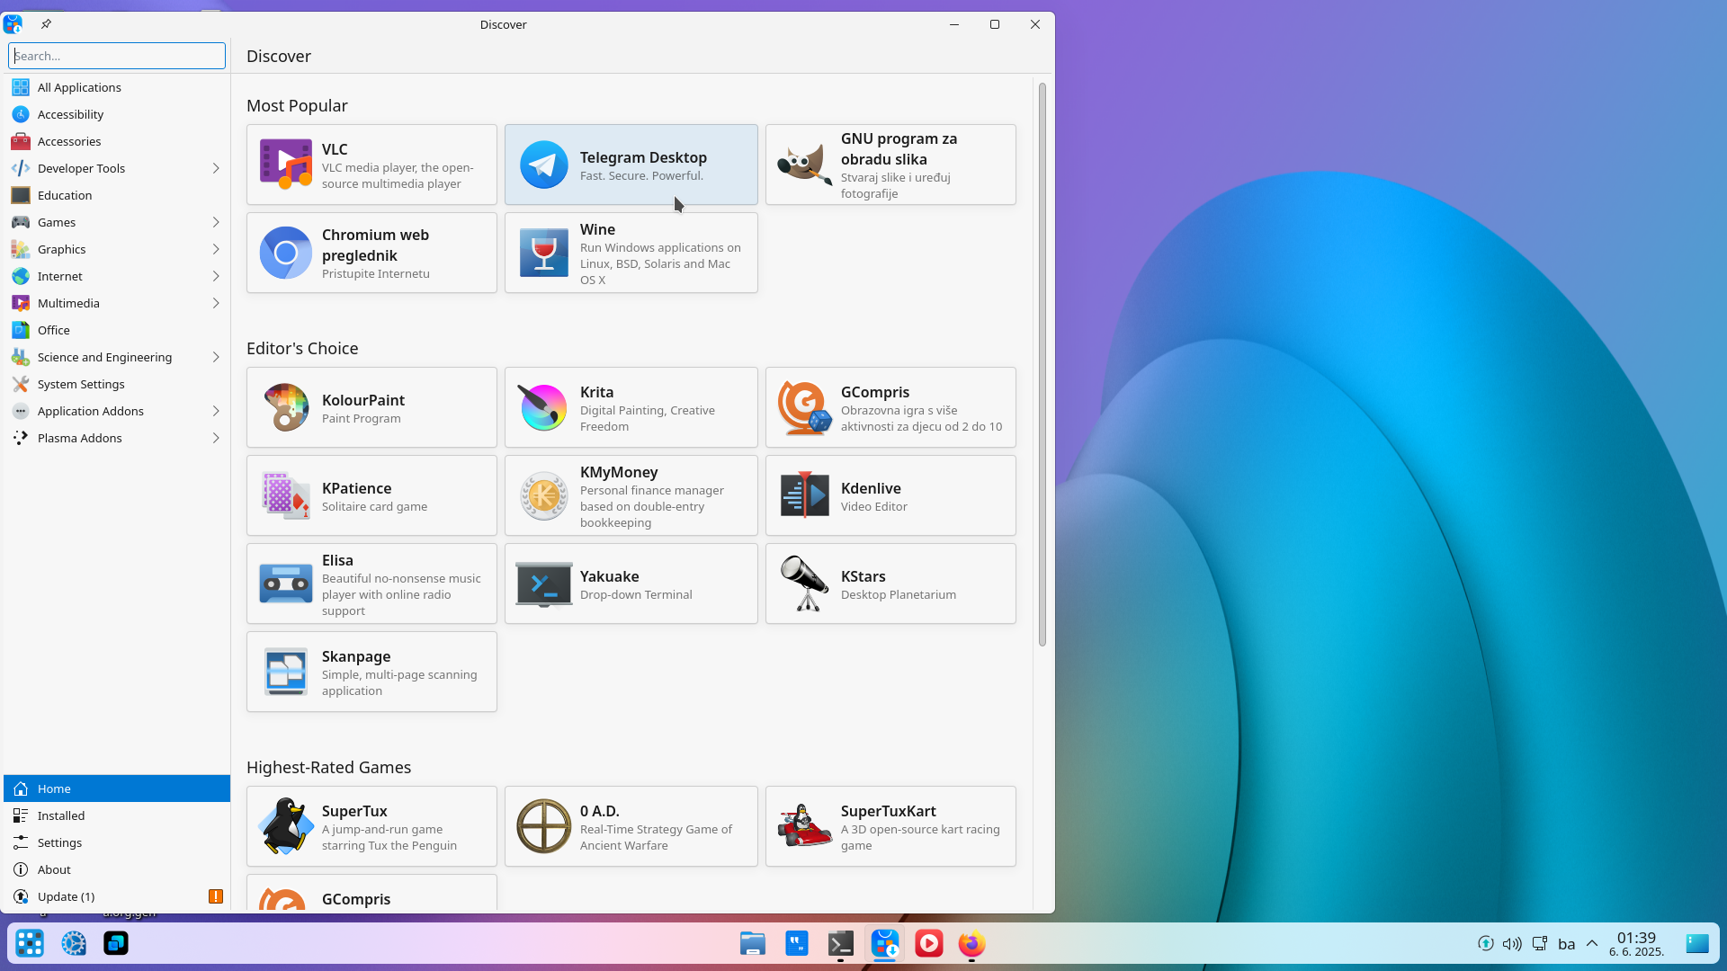Click the volume icon in system tray
Viewport: 1727px width, 971px height.
point(1512,943)
